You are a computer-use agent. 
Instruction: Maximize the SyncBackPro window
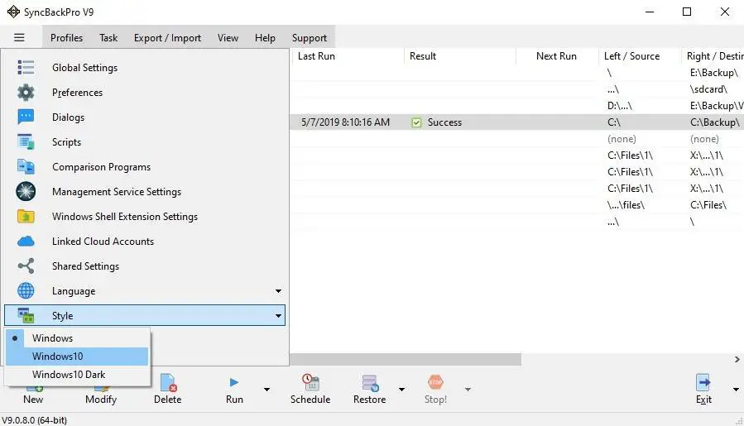pos(687,12)
